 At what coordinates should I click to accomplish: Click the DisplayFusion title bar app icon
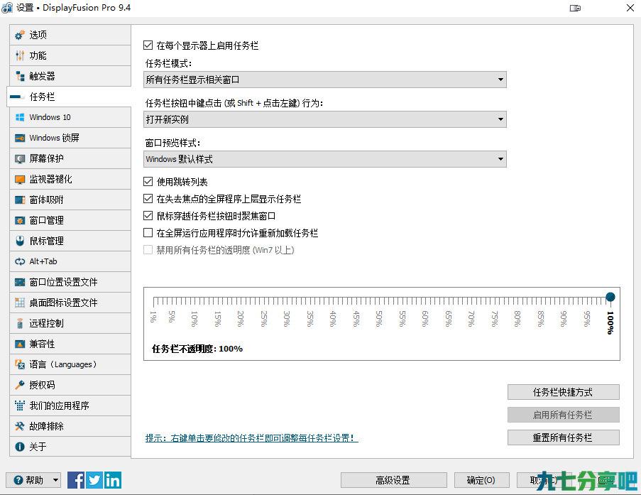7,8
